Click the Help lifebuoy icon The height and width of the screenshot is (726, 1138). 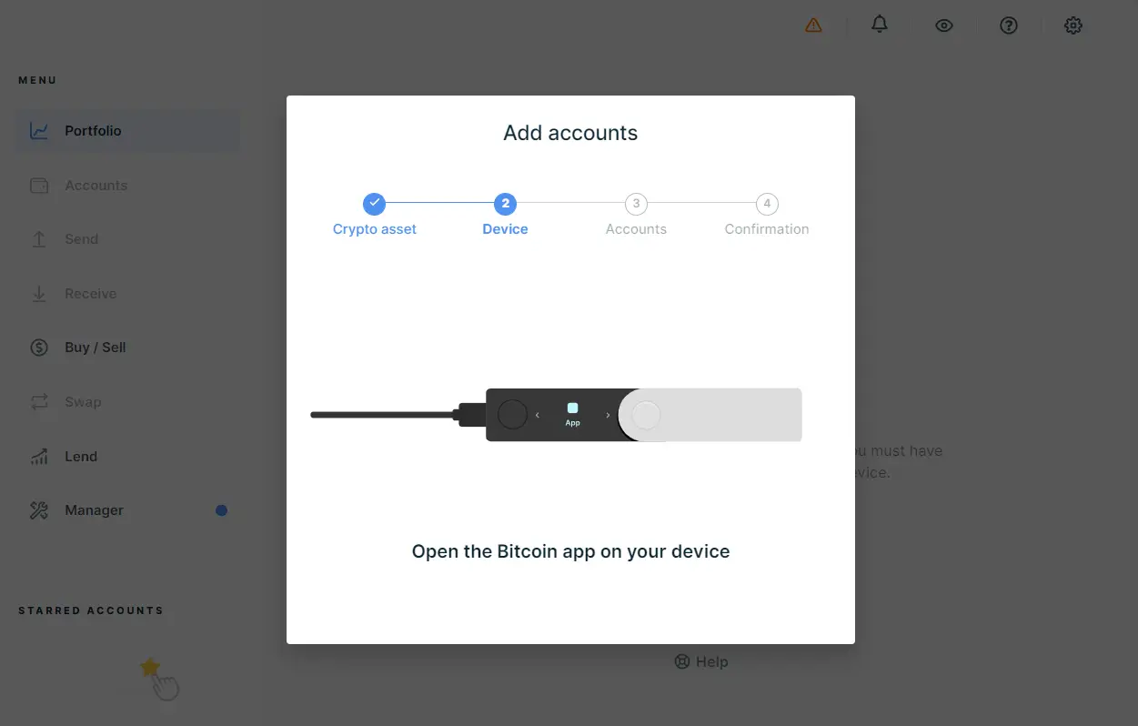point(682,661)
